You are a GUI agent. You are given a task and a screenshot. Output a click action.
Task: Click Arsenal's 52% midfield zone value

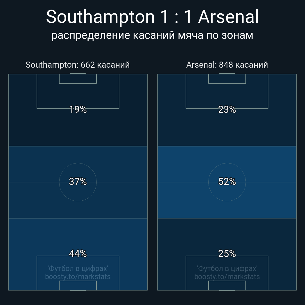(227, 182)
